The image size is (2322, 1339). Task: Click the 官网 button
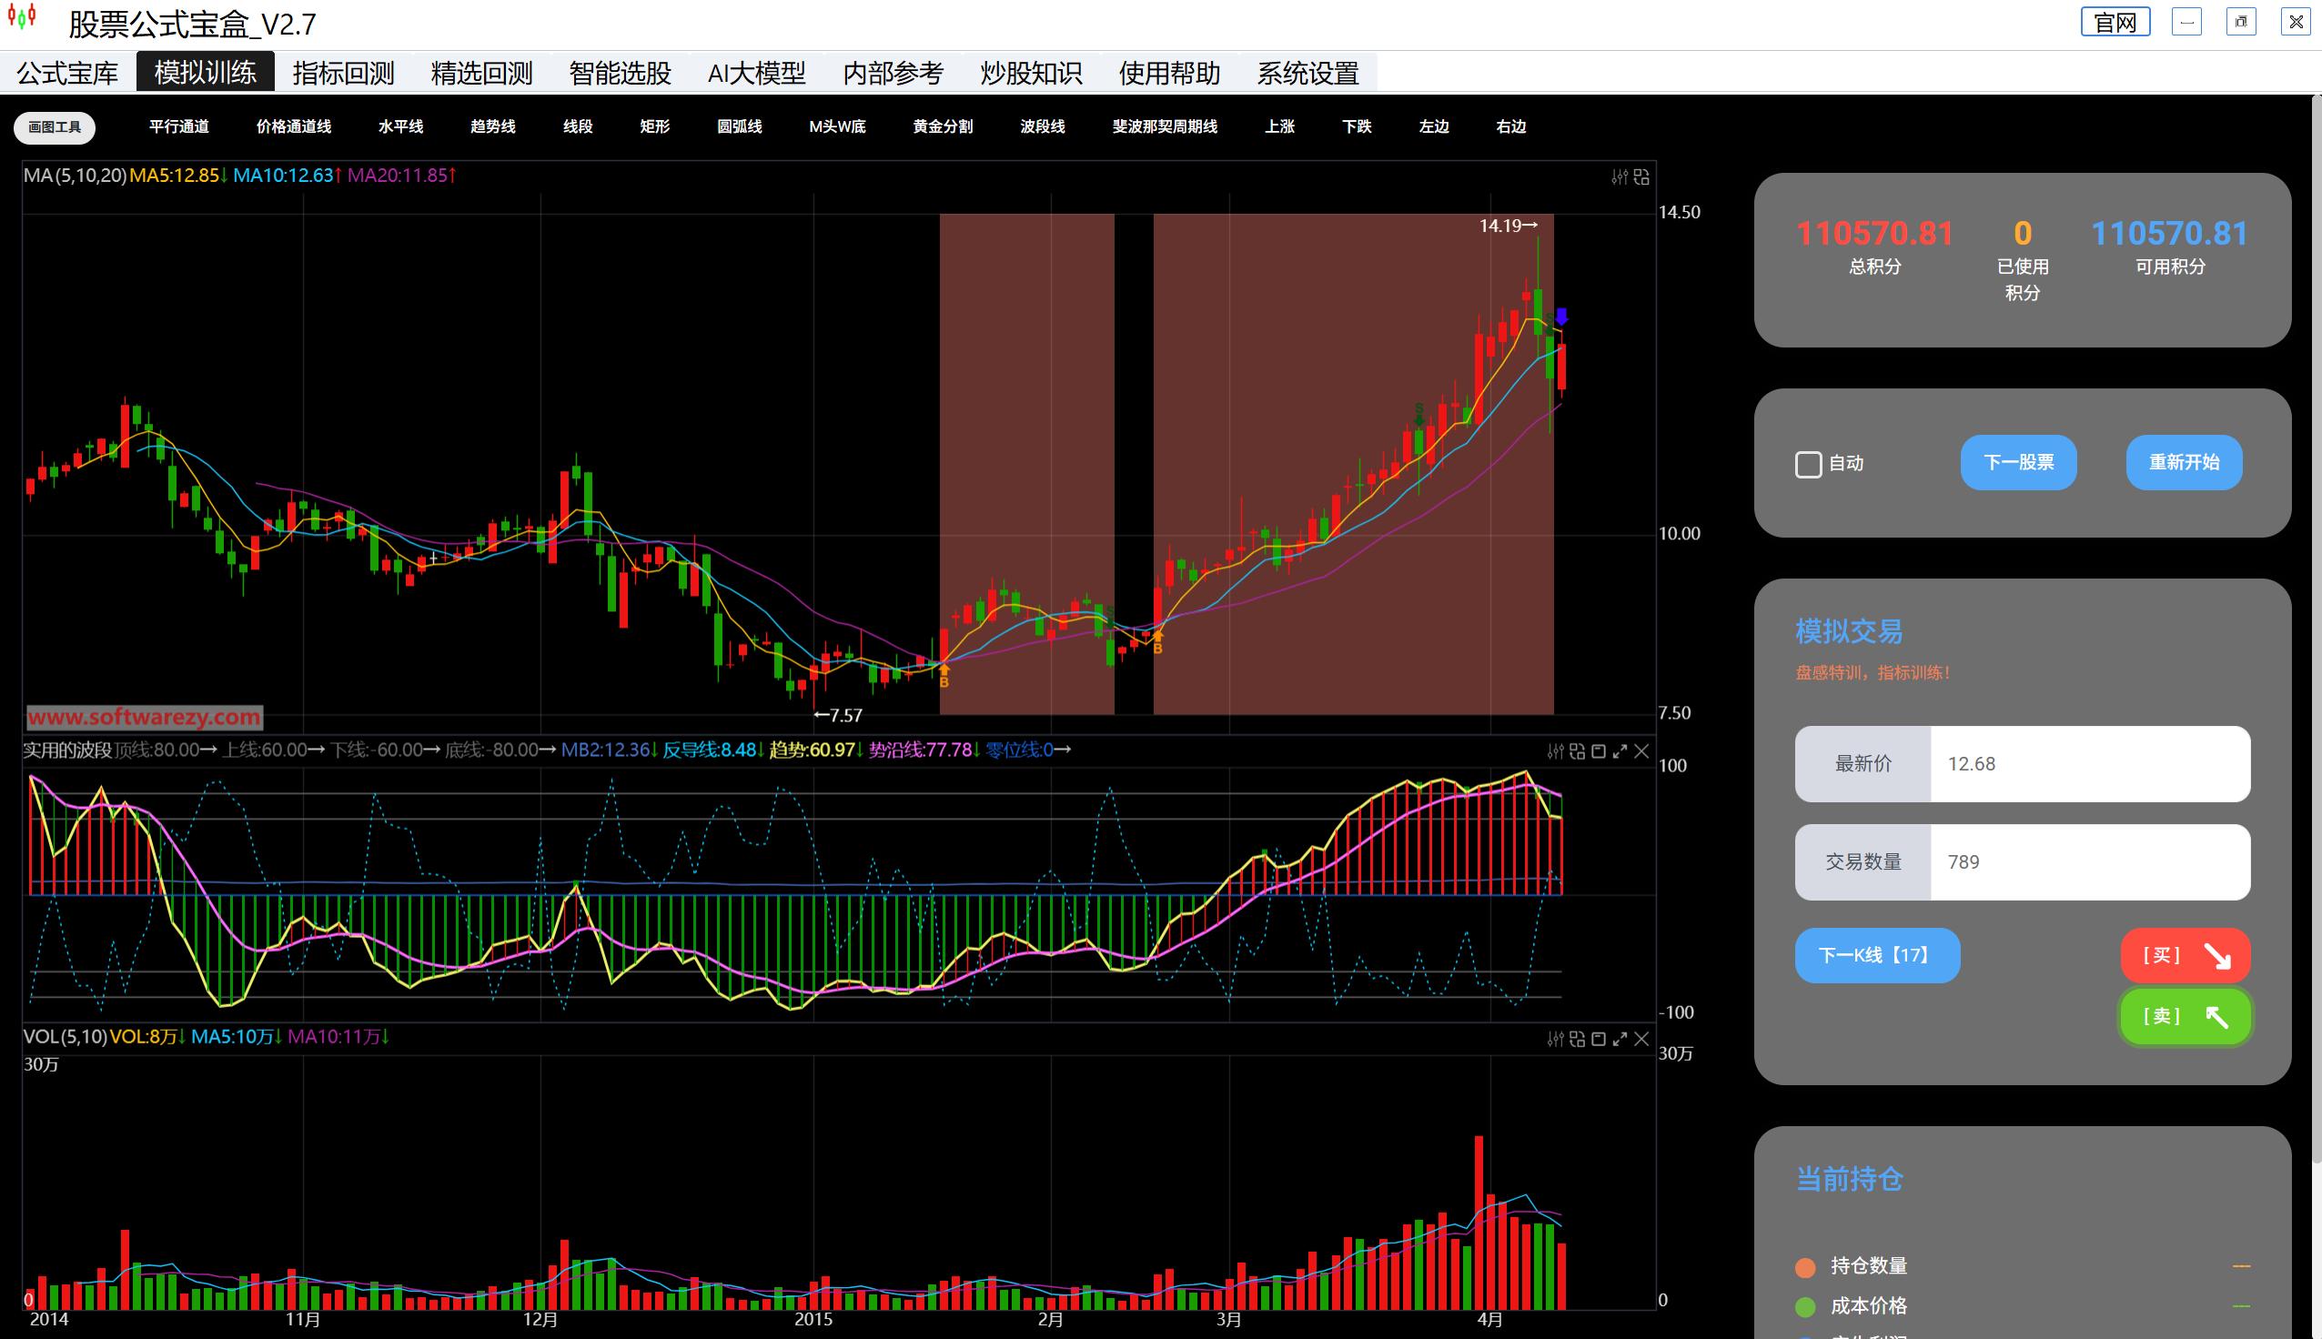[2115, 22]
